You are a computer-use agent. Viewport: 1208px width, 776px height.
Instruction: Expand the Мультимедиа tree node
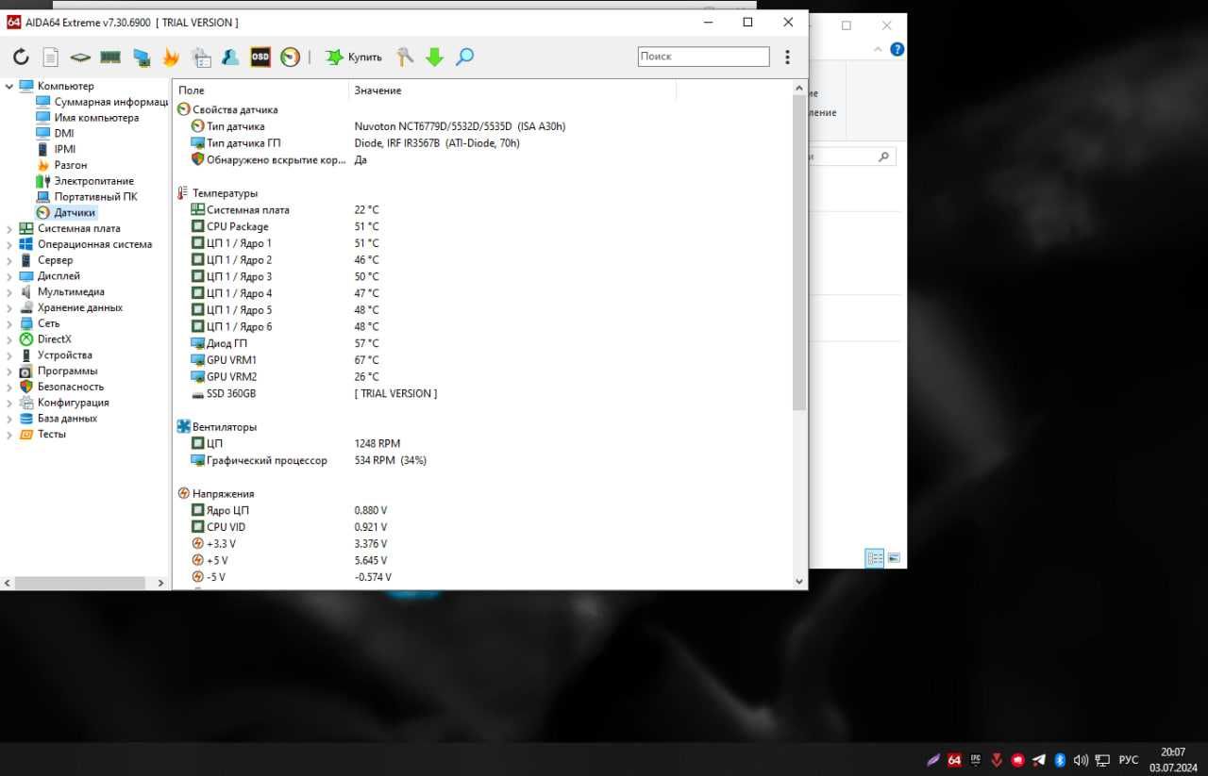pos(9,292)
